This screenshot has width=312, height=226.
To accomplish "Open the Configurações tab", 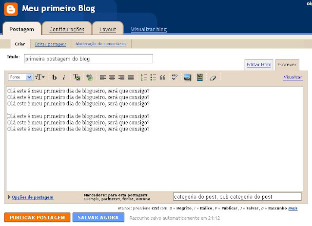I will click(67, 29).
